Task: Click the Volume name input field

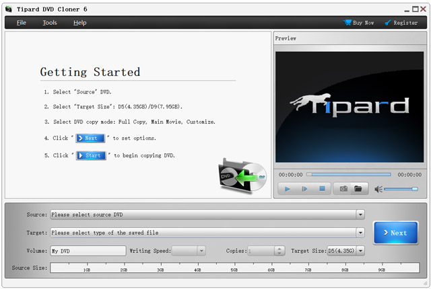Action: (x=88, y=251)
